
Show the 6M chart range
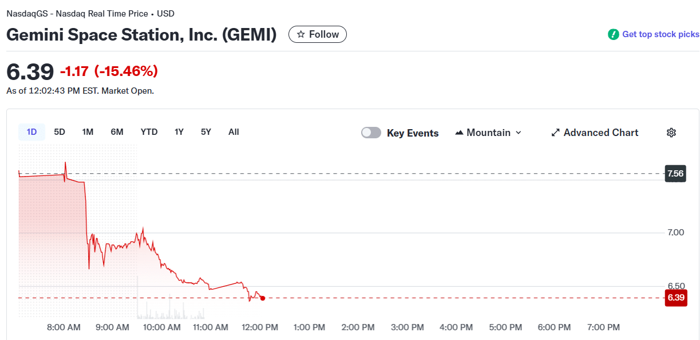pos(117,132)
